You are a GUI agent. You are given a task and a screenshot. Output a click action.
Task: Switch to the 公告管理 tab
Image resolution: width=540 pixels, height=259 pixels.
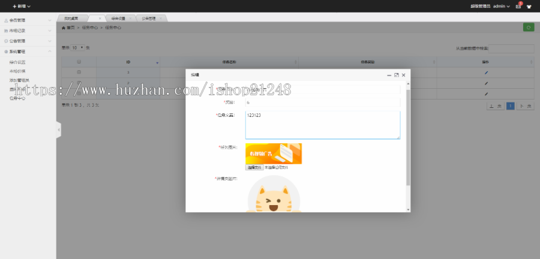pos(149,19)
